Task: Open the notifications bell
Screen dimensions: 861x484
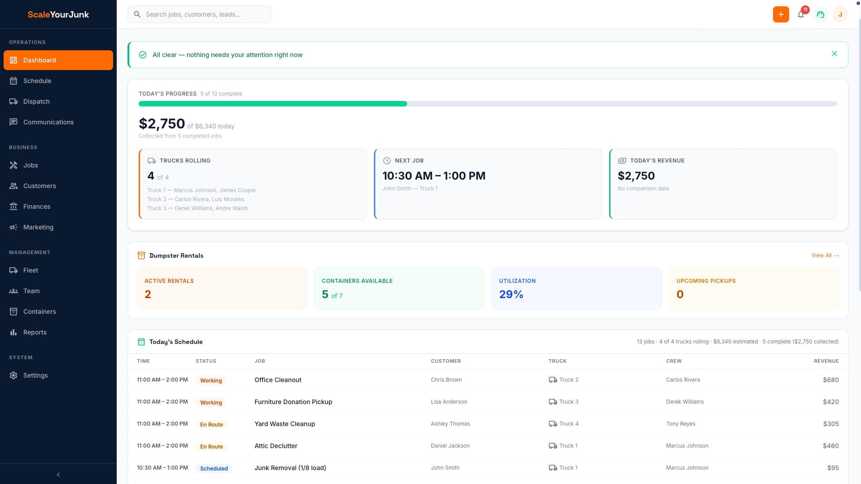Action: [x=801, y=14]
